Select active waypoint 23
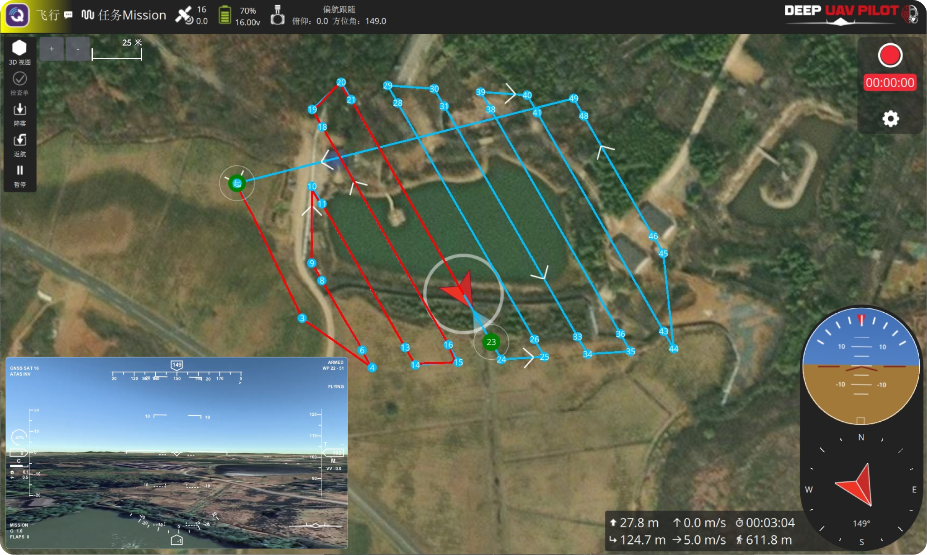 491,342
